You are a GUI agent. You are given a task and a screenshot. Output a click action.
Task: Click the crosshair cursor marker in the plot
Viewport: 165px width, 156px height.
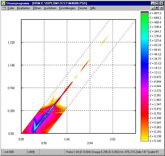pos(46,116)
